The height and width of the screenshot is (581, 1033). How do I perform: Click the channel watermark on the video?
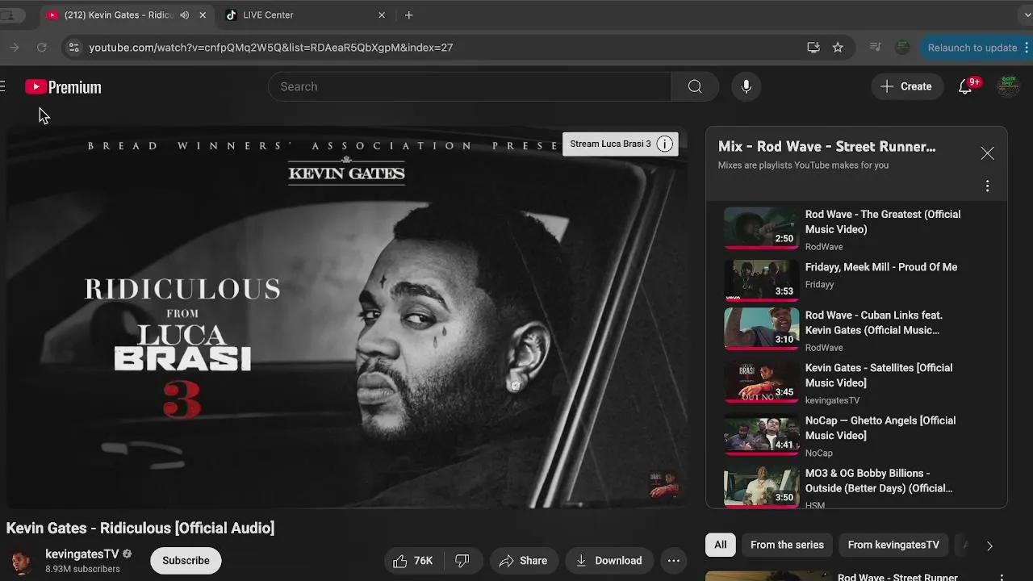point(663,483)
